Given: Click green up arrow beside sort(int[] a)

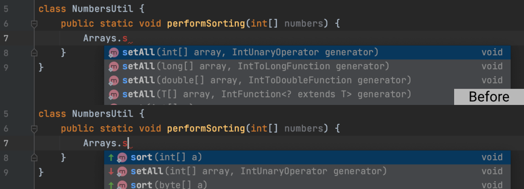Looking at the screenshot, I should point(111,157).
